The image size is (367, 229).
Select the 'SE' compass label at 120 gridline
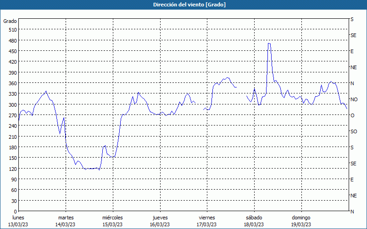pyautogui.click(x=353, y=164)
